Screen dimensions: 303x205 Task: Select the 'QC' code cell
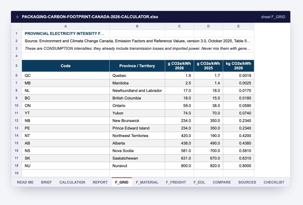pos(66,75)
